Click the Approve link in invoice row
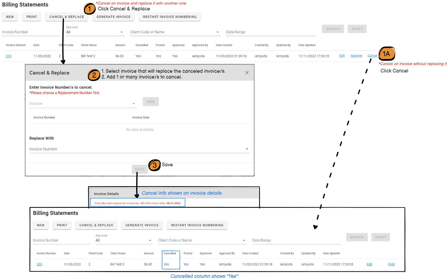The image size is (448, 280). [x=356, y=56]
